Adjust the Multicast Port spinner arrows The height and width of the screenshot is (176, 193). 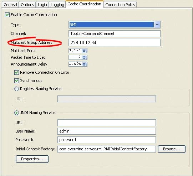point(84,51)
